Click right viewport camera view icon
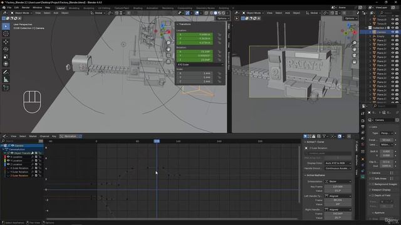This screenshot has height=225, width=401. (355, 56)
